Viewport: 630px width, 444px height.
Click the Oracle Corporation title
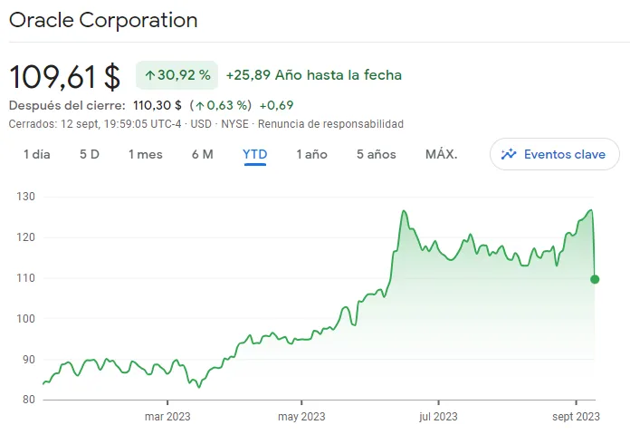click(103, 20)
